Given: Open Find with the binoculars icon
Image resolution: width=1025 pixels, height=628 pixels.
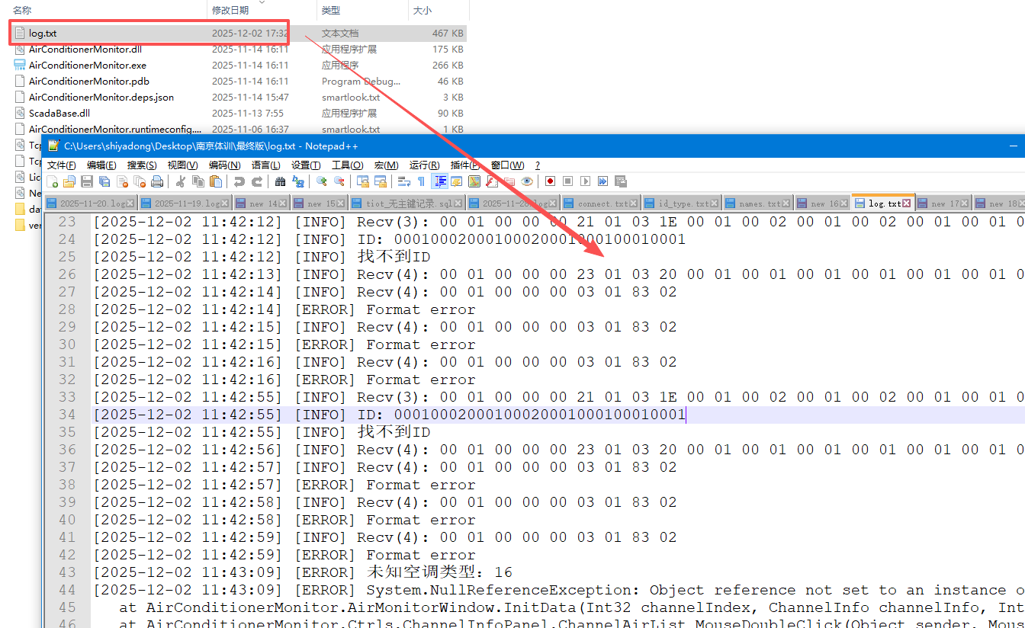Looking at the screenshot, I should (x=280, y=181).
